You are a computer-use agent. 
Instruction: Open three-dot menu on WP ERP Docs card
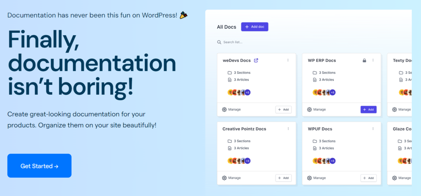[373, 60]
